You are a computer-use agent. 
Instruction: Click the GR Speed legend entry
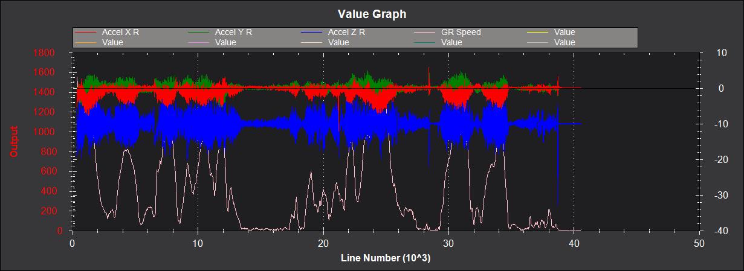point(461,32)
